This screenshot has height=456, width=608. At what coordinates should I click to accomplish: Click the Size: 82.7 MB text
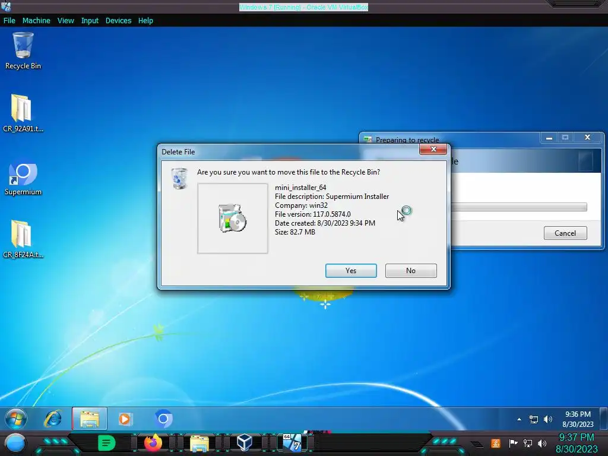tap(294, 232)
